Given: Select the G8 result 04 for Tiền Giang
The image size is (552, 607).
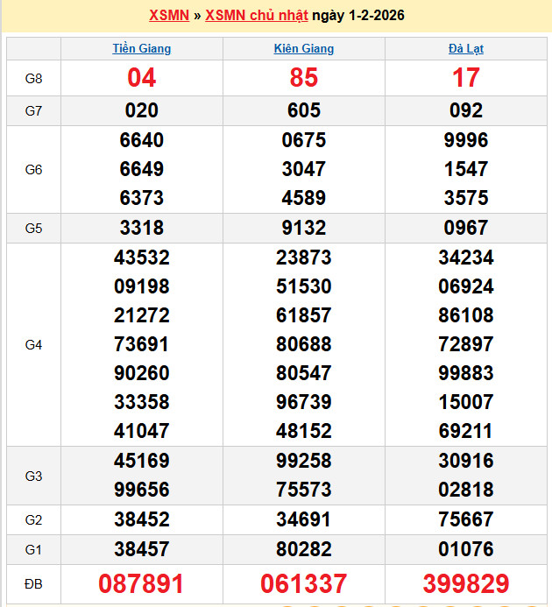Looking at the screenshot, I should (x=142, y=78).
